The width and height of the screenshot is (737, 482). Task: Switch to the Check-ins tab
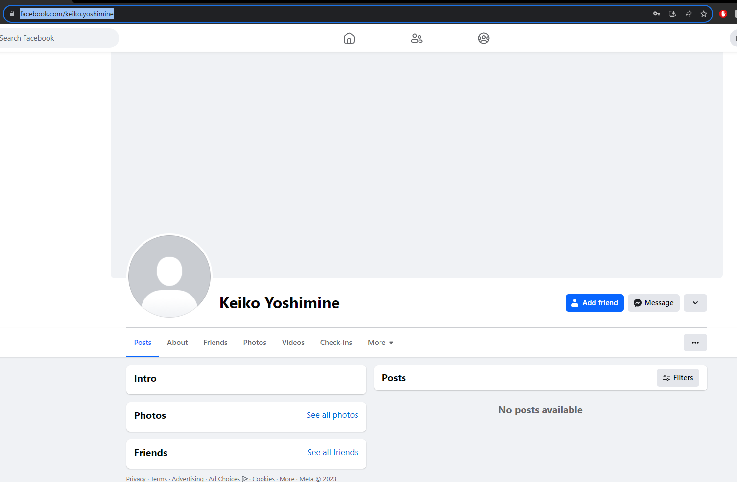tap(336, 343)
